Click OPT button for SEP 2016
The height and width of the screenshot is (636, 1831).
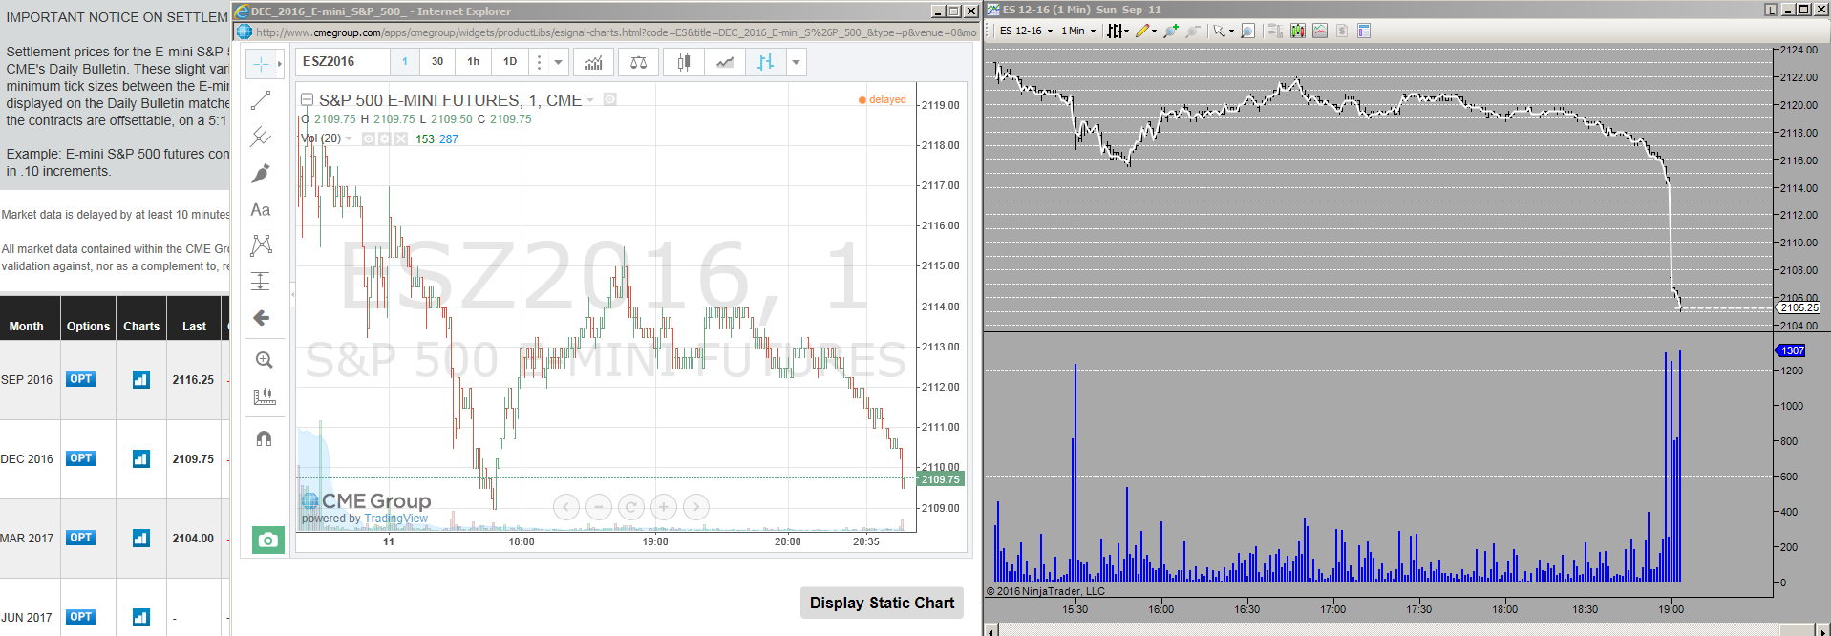81,379
